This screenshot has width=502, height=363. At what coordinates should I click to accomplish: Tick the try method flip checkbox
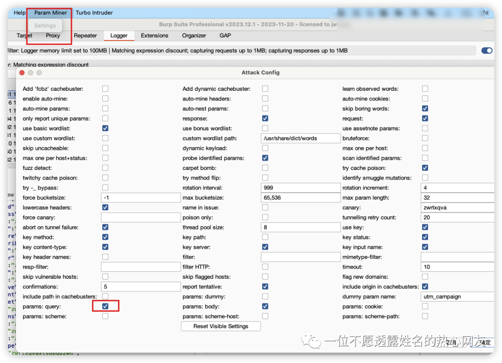pyautogui.click(x=265, y=178)
